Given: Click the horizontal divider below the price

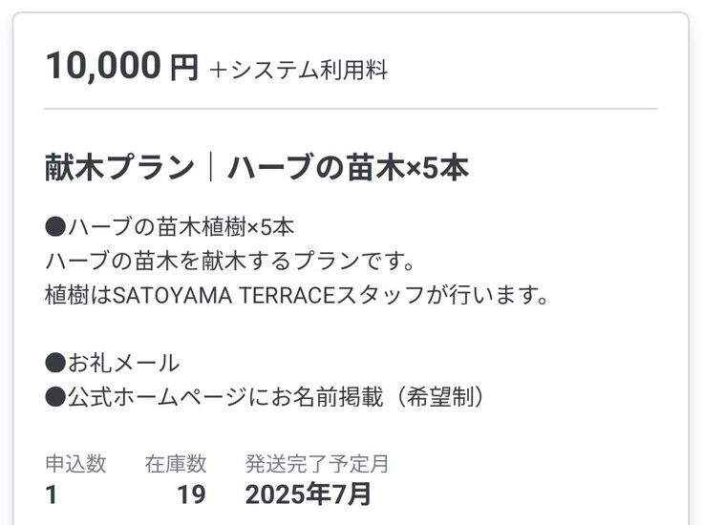Looking at the screenshot, I should tap(351, 110).
